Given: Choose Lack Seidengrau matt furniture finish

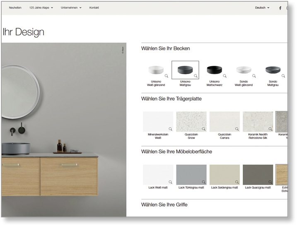Looking at the screenshot, I should 225,174.
